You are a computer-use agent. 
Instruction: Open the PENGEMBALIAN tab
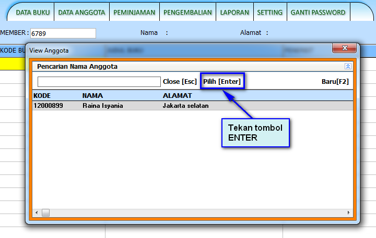click(x=187, y=12)
